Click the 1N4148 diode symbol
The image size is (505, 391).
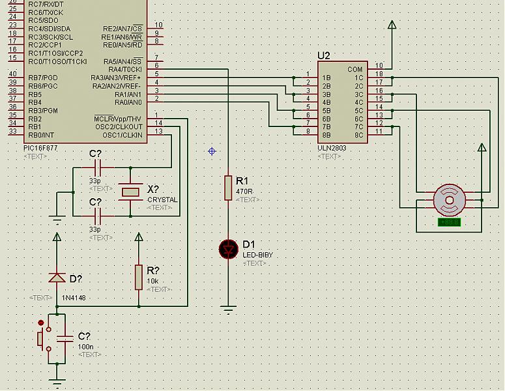[57, 278]
